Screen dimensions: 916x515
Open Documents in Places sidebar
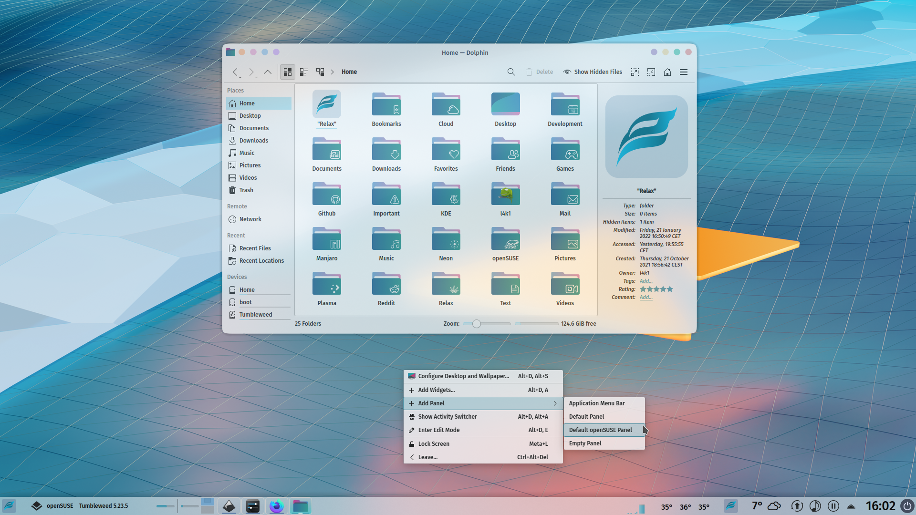pyautogui.click(x=259, y=128)
